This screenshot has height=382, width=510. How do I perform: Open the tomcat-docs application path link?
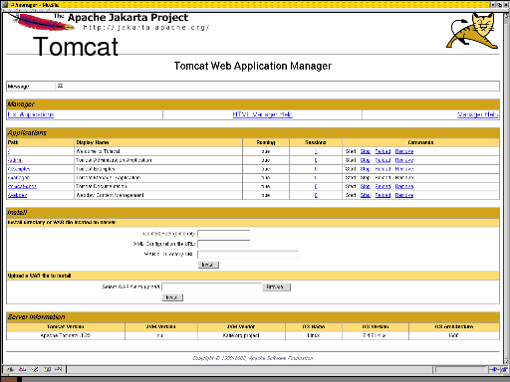click(22, 186)
